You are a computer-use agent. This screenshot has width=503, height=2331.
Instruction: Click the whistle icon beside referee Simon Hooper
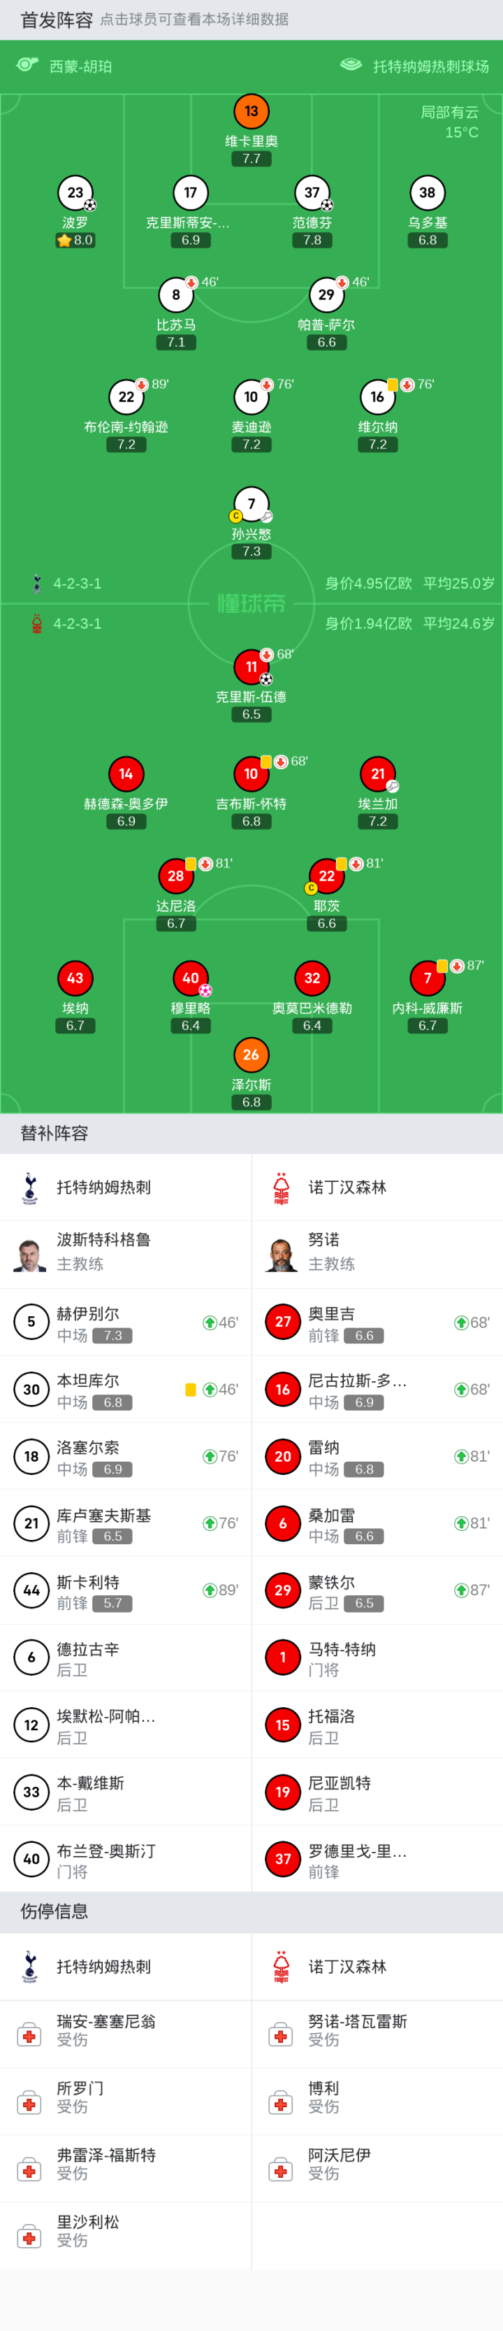point(27,65)
